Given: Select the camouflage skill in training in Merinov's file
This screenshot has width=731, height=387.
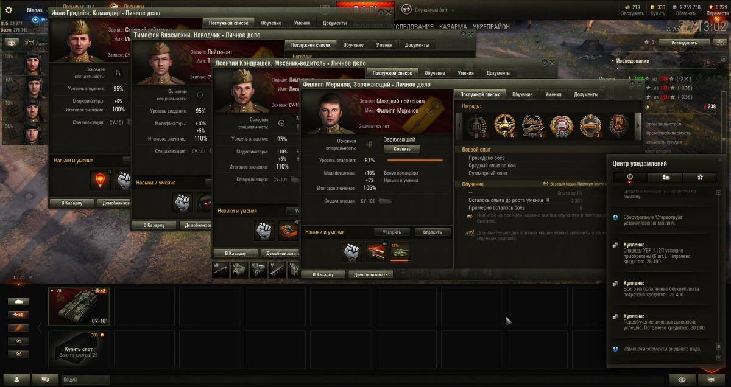Looking at the screenshot, I should click(400, 251).
